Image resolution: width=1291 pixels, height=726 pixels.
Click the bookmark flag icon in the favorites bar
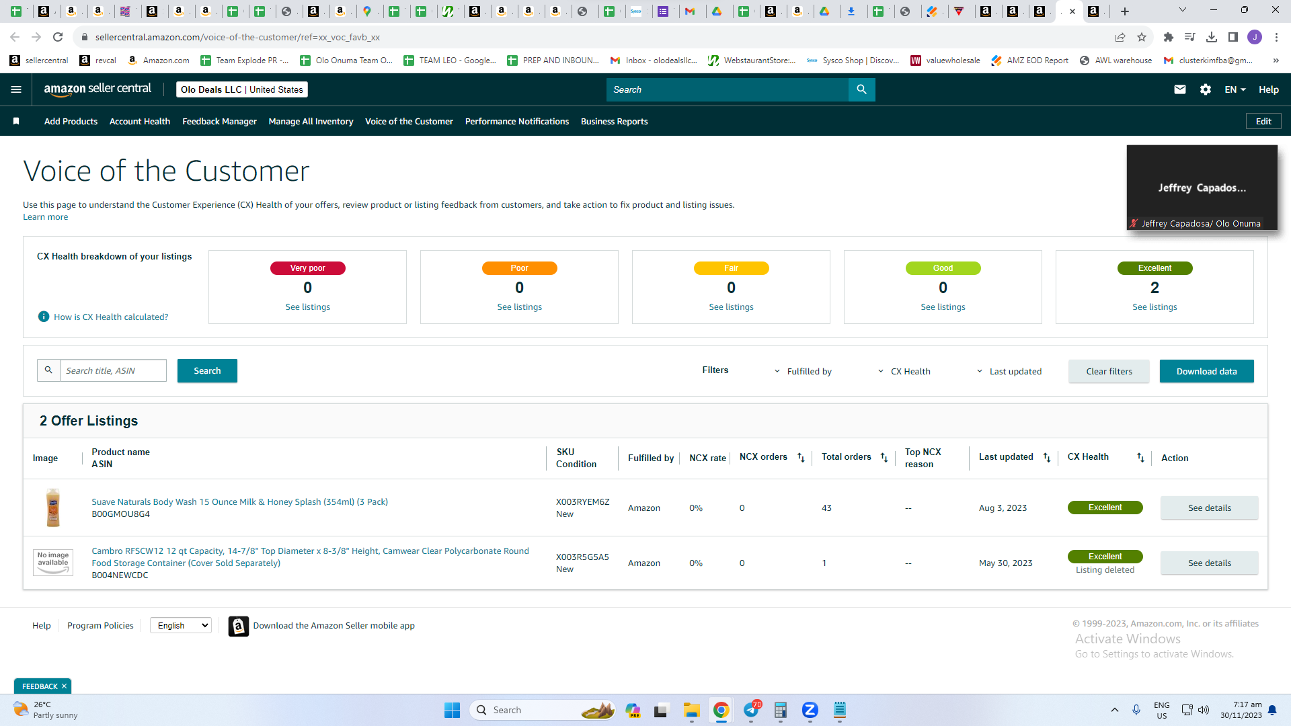[16, 121]
